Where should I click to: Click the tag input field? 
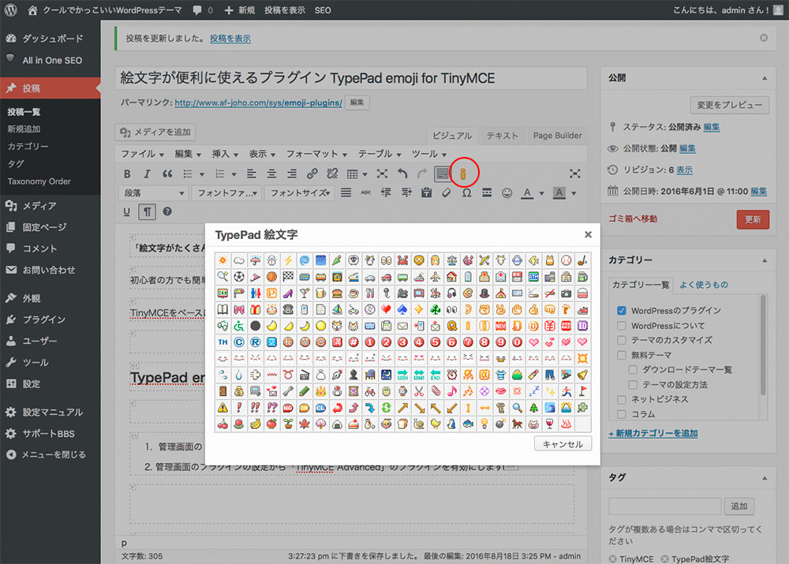coord(664,506)
